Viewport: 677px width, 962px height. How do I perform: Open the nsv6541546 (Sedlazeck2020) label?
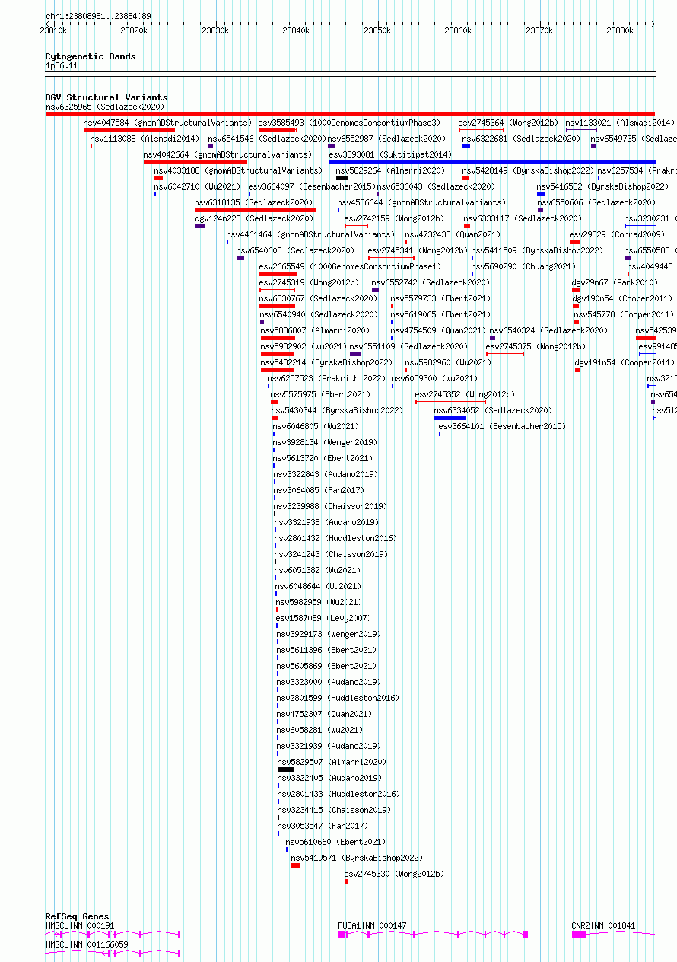point(267,139)
